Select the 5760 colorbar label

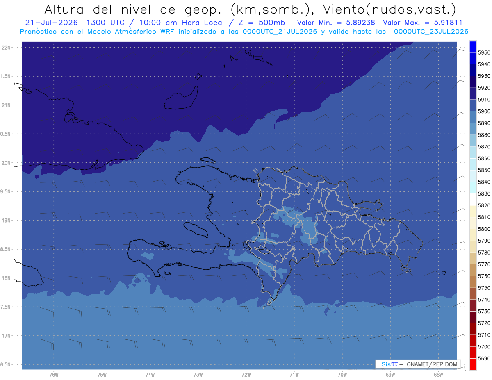click(x=484, y=276)
